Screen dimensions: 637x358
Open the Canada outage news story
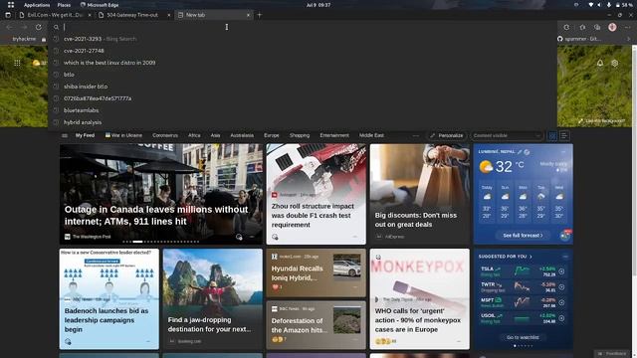pyautogui.click(x=161, y=194)
